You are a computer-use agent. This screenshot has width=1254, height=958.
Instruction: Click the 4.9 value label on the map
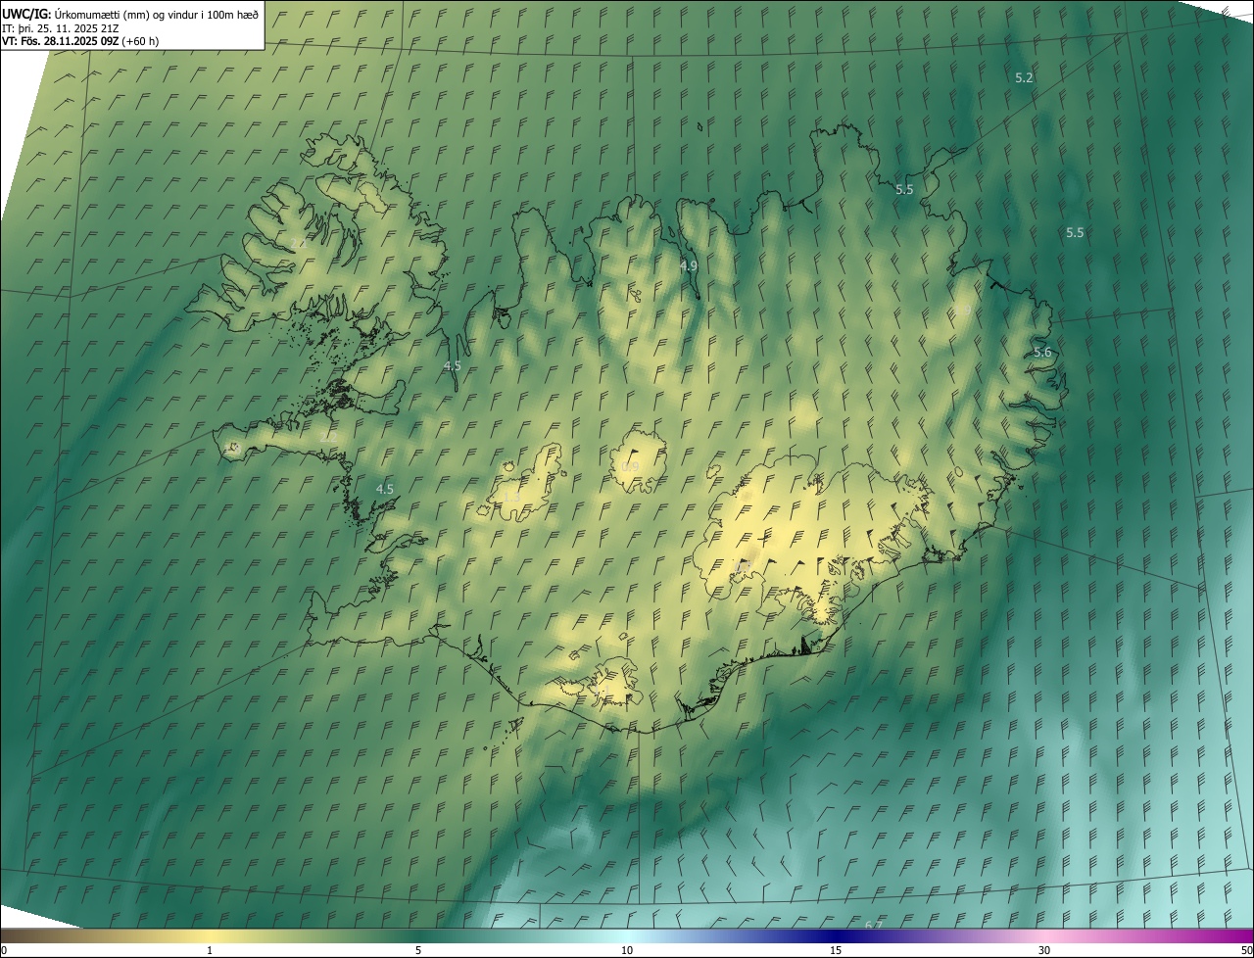(x=689, y=265)
